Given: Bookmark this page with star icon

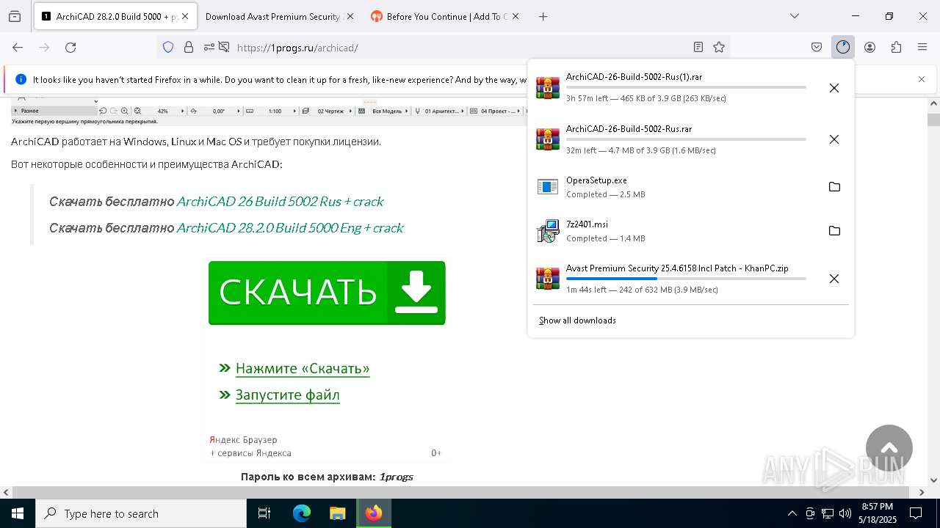Looking at the screenshot, I should click(x=719, y=47).
